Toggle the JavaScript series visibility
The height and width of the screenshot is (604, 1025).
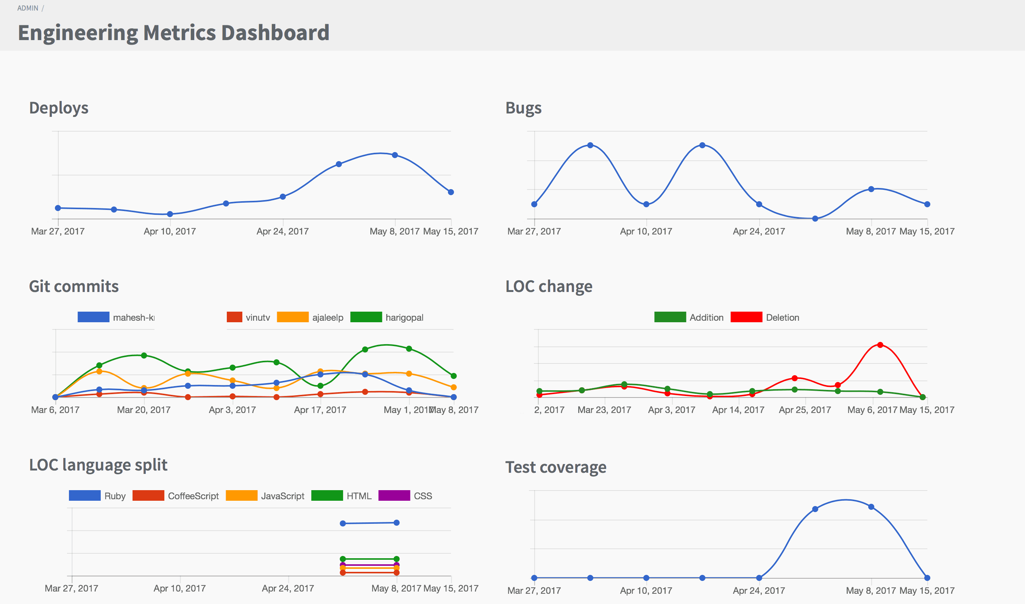[x=243, y=495]
